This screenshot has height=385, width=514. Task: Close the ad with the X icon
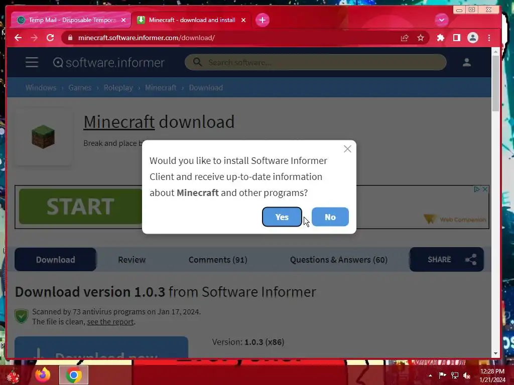(485, 189)
